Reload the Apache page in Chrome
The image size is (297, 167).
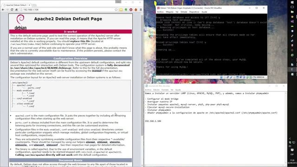pyautogui.click(x=12, y=10)
